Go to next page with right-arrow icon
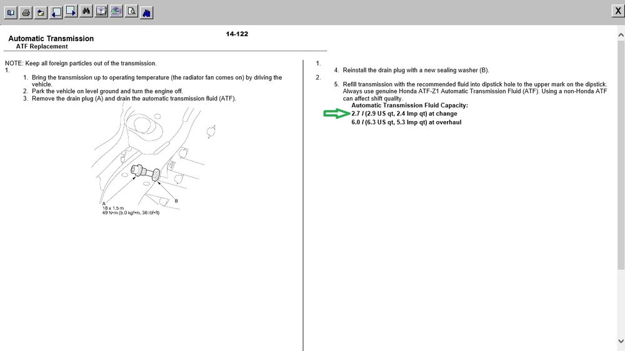 tap(71, 11)
